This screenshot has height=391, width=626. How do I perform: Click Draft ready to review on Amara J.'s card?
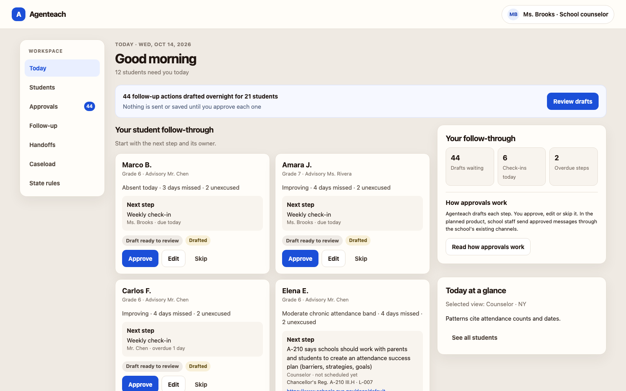pos(312,240)
